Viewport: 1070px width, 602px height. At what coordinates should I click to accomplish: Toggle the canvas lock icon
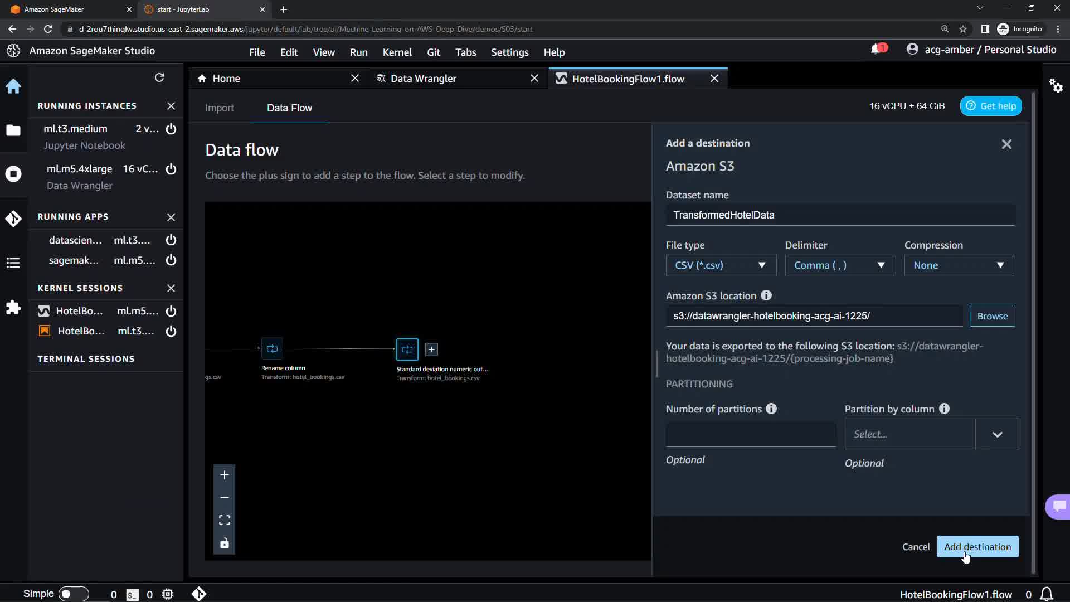[x=225, y=543]
